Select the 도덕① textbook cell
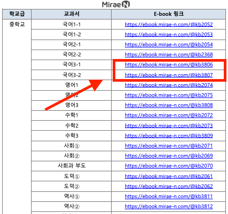 (x=72, y=176)
